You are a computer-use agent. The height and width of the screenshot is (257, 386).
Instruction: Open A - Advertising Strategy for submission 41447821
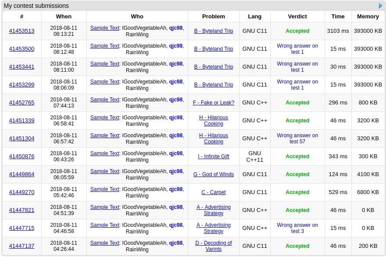tap(213, 210)
